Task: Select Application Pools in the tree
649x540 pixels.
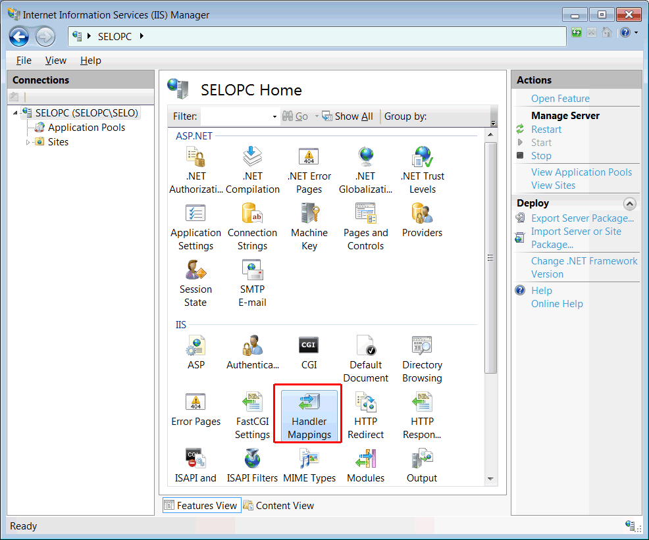Action: pos(86,128)
